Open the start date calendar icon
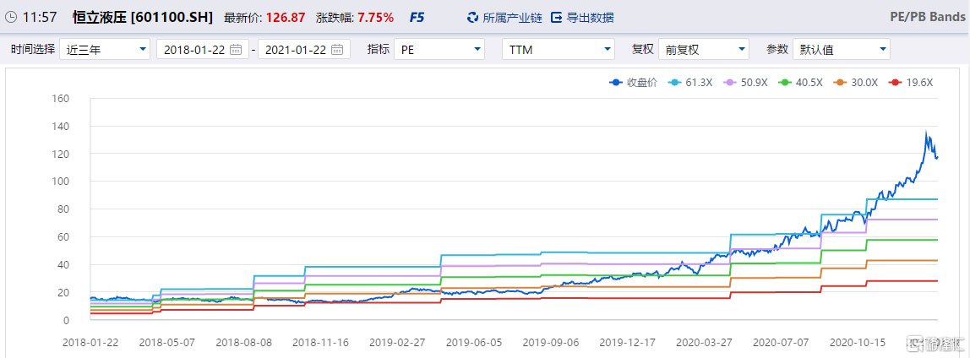The height and width of the screenshot is (358, 970). pyautogui.click(x=236, y=50)
